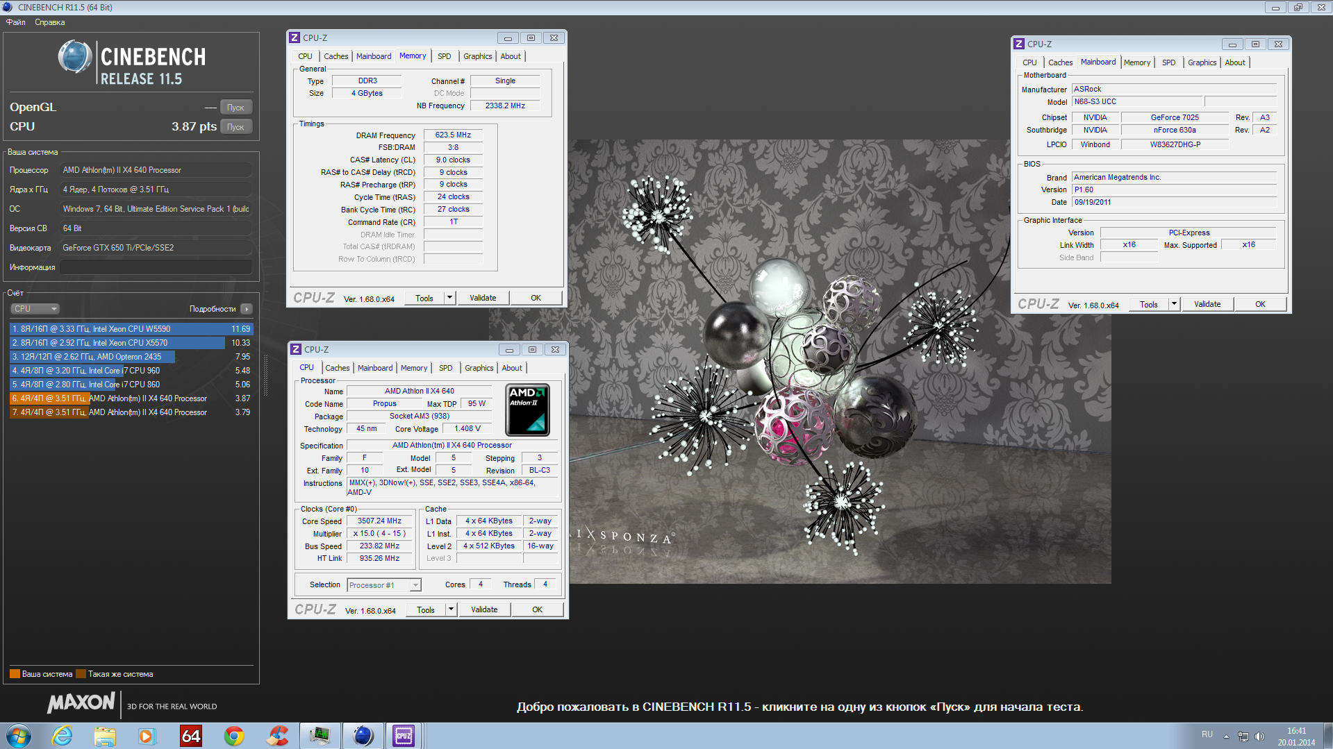Switch to Caches tab in Memory window
The height and width of the screenshot is (749, 1333).
pos(336,56)
